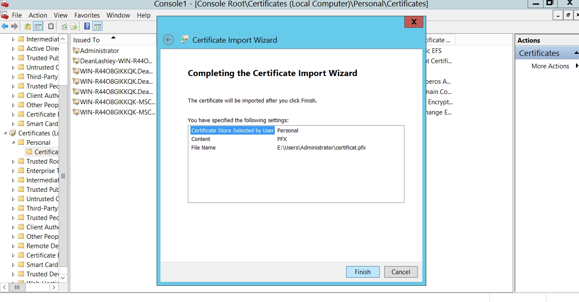
Task: Expand the Remote Desktop folder node
Action: 13,246
